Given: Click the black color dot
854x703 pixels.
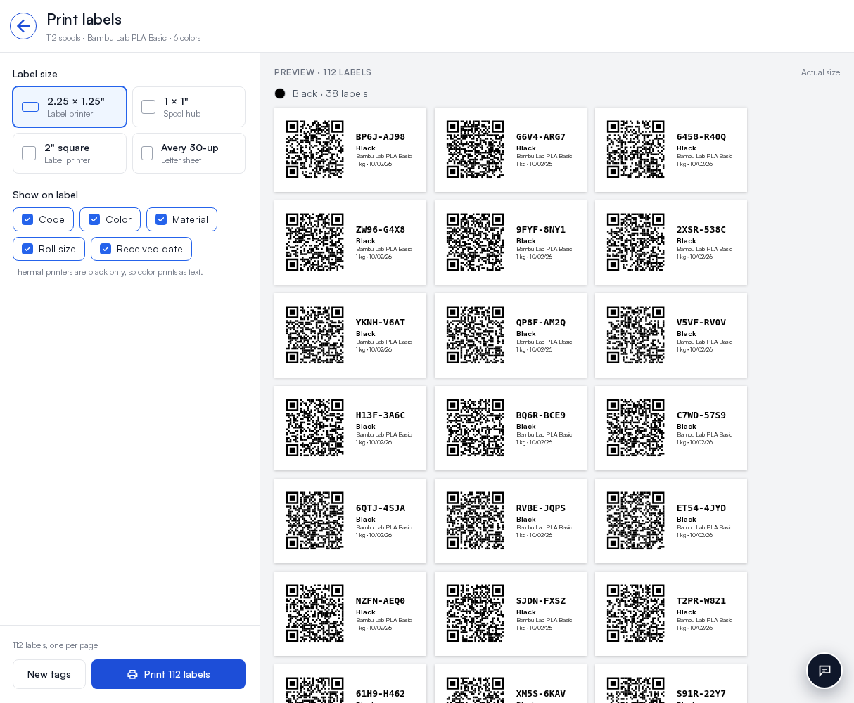Looking at the screenshot, I should click(280, 93).
